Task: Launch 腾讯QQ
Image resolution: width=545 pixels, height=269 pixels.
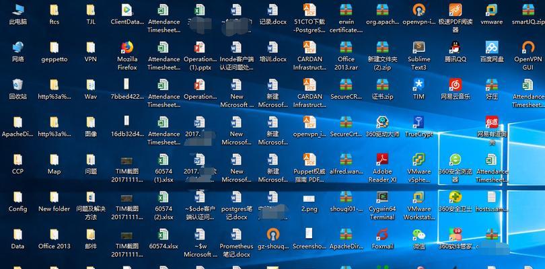Action: (x=456, y=52)
